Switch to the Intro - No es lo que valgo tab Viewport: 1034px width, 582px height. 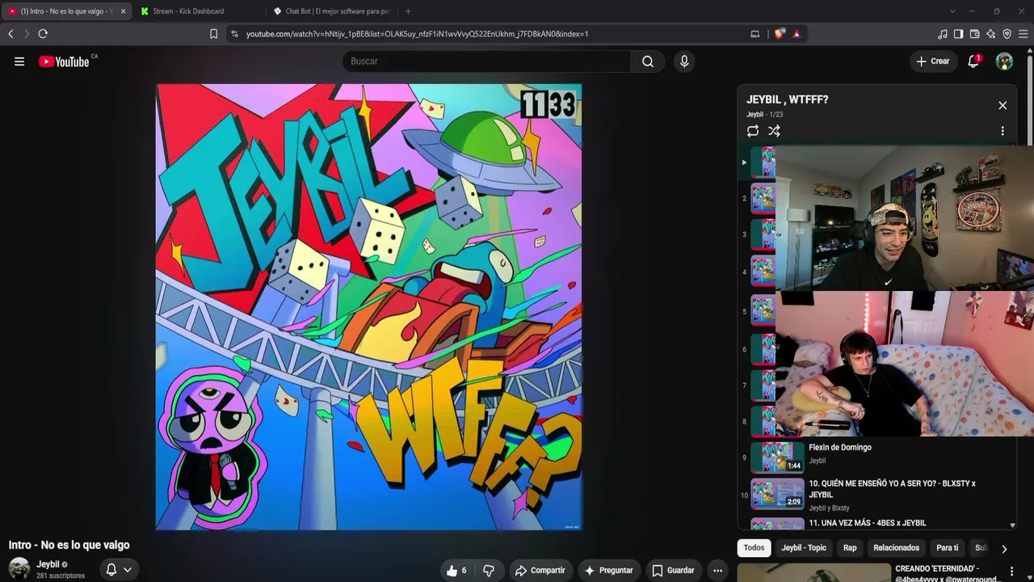click(66, 11)
